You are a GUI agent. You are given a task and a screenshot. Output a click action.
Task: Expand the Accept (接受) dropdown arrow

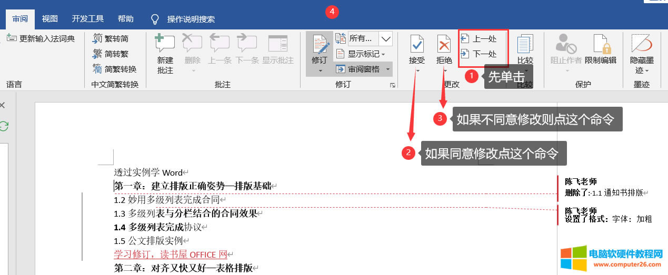[416, 70]
